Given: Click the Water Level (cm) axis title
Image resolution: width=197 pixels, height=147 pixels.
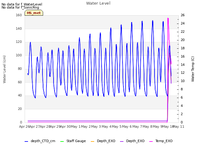Looking at the screenshot, I should 4,70.
